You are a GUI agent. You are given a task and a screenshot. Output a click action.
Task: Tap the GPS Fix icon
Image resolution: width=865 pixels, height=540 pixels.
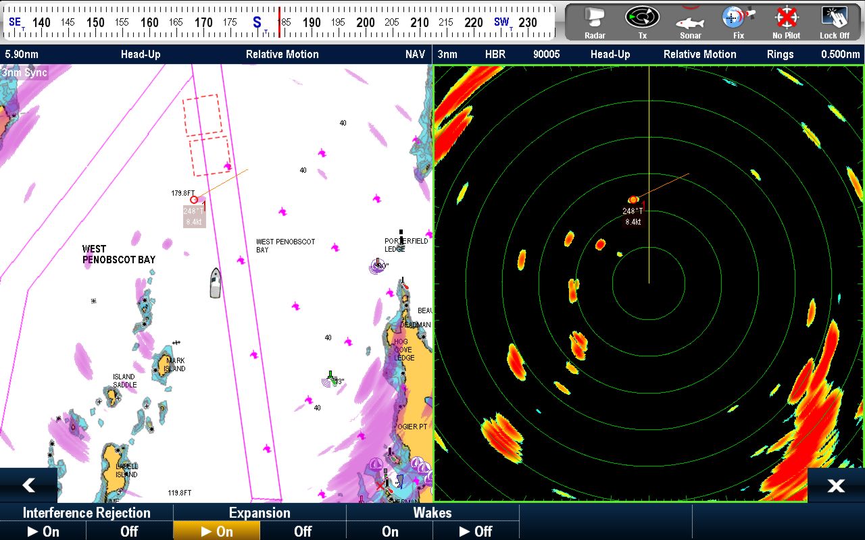pos(738,22)
